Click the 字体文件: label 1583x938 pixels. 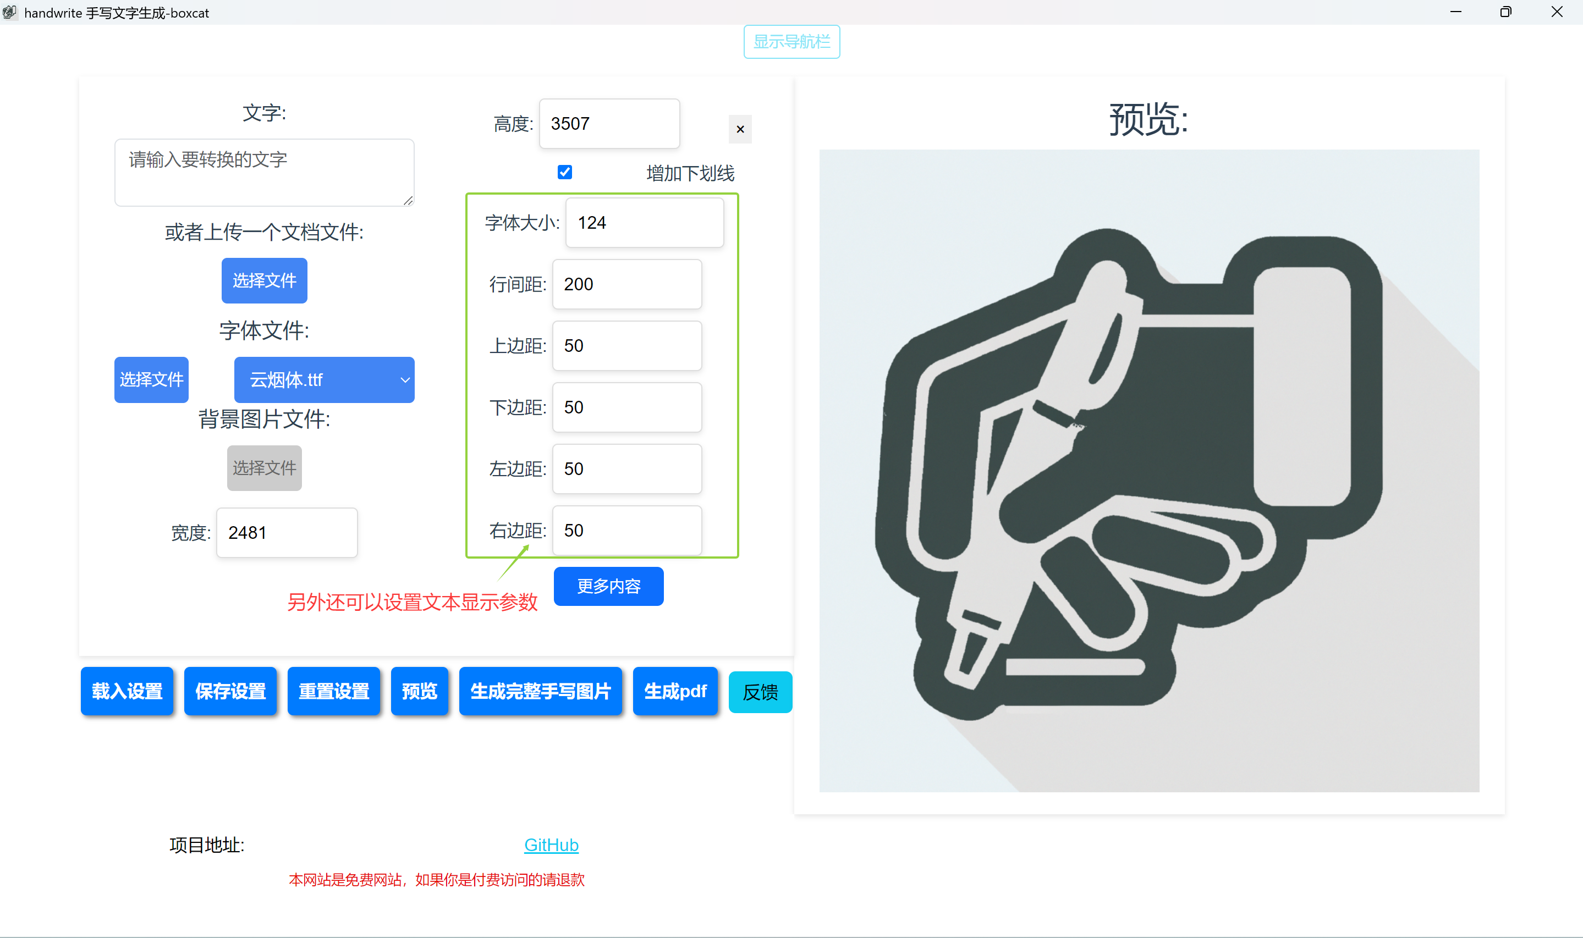coord(264,330)
